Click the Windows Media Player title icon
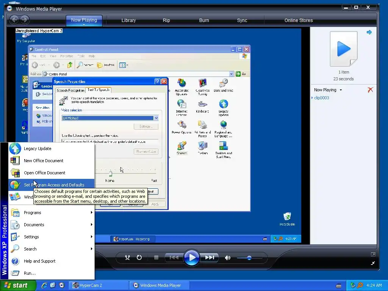This screenshot has height=291, width=388. (x=9, y=9)
